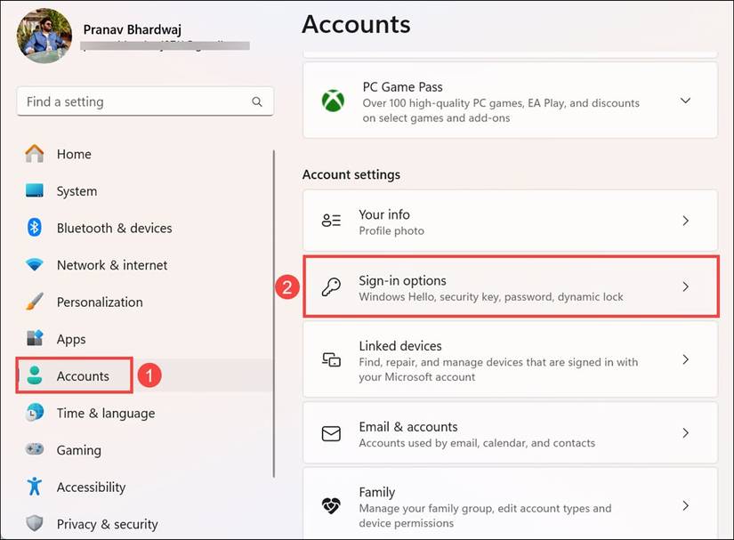Open Linked devices via its chevron
The height and width of the screenshot is (540, 734).
pos(685,359)
